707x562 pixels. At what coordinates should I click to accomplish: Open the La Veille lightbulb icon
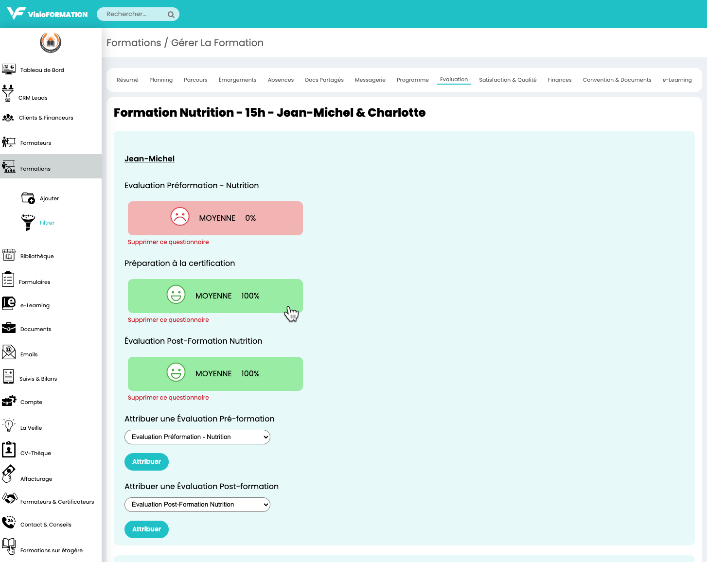click(x=9, y=425)
